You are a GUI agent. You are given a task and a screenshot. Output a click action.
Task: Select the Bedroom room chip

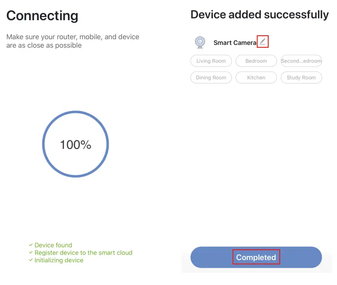tap(256, 61)
